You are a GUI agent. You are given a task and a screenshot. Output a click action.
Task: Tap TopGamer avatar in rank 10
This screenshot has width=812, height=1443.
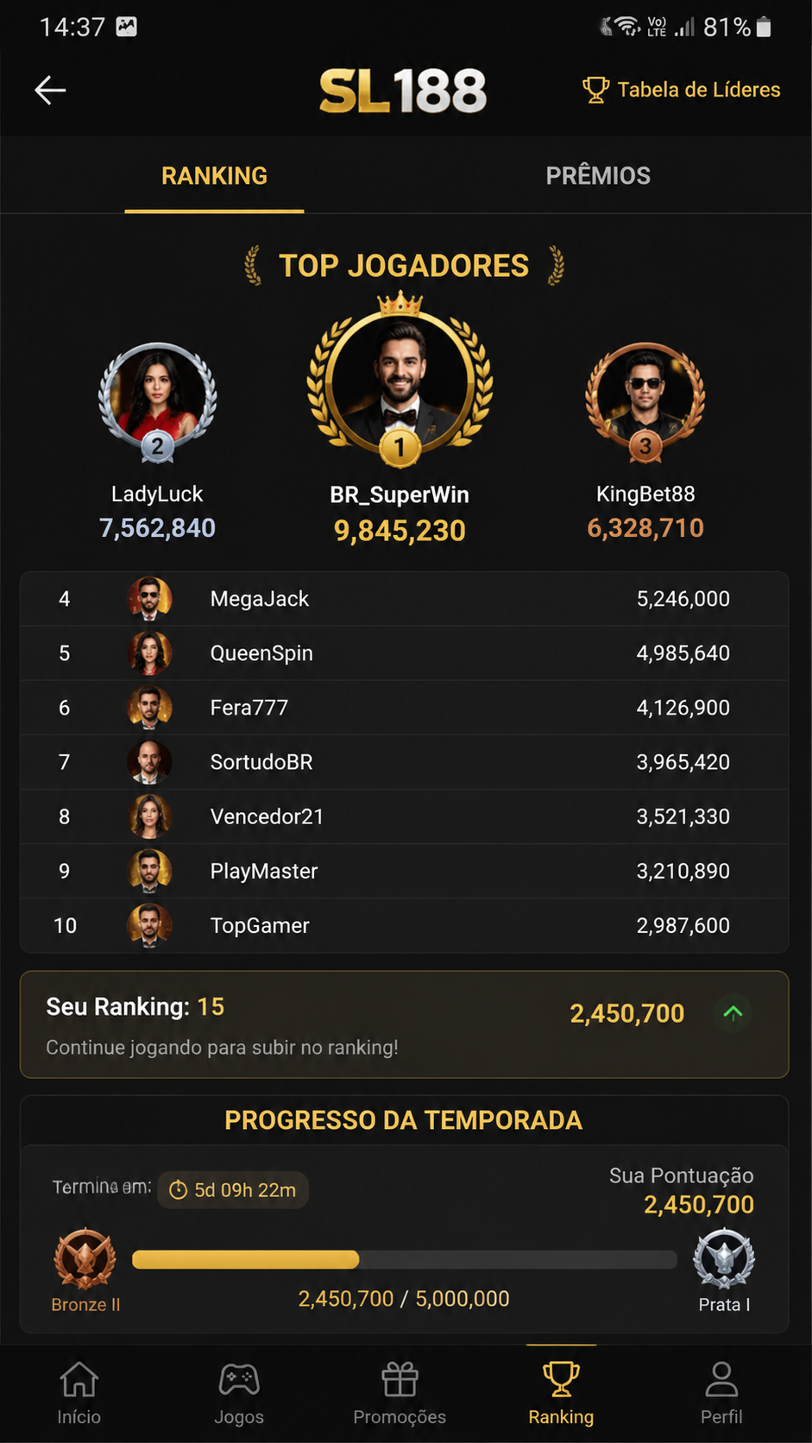click(x=149, y=926)
